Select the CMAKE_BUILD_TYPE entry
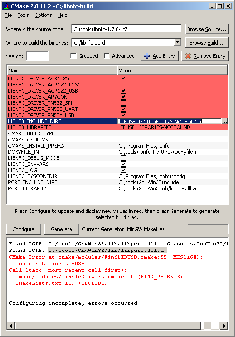This screenshot has width=235, height=337. click(x=31, y=133)
